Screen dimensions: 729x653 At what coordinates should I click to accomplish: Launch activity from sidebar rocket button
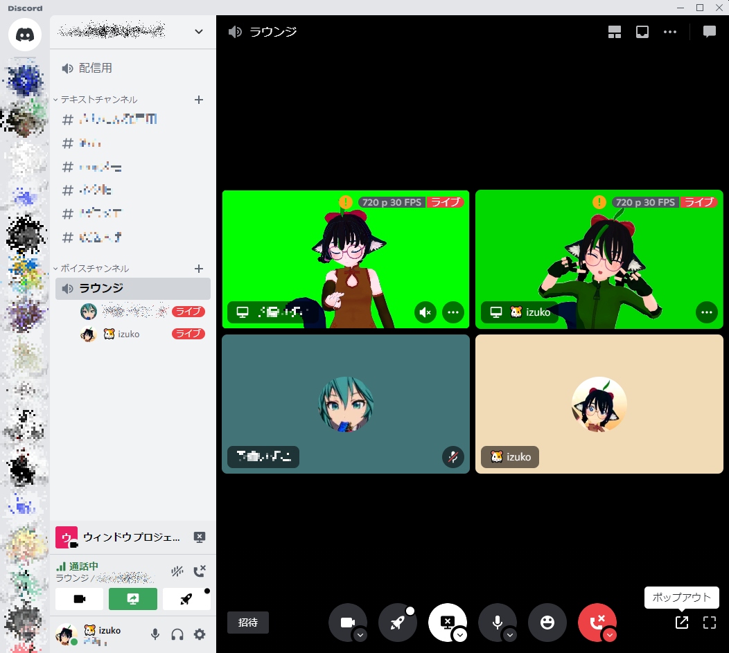point(186,599)
